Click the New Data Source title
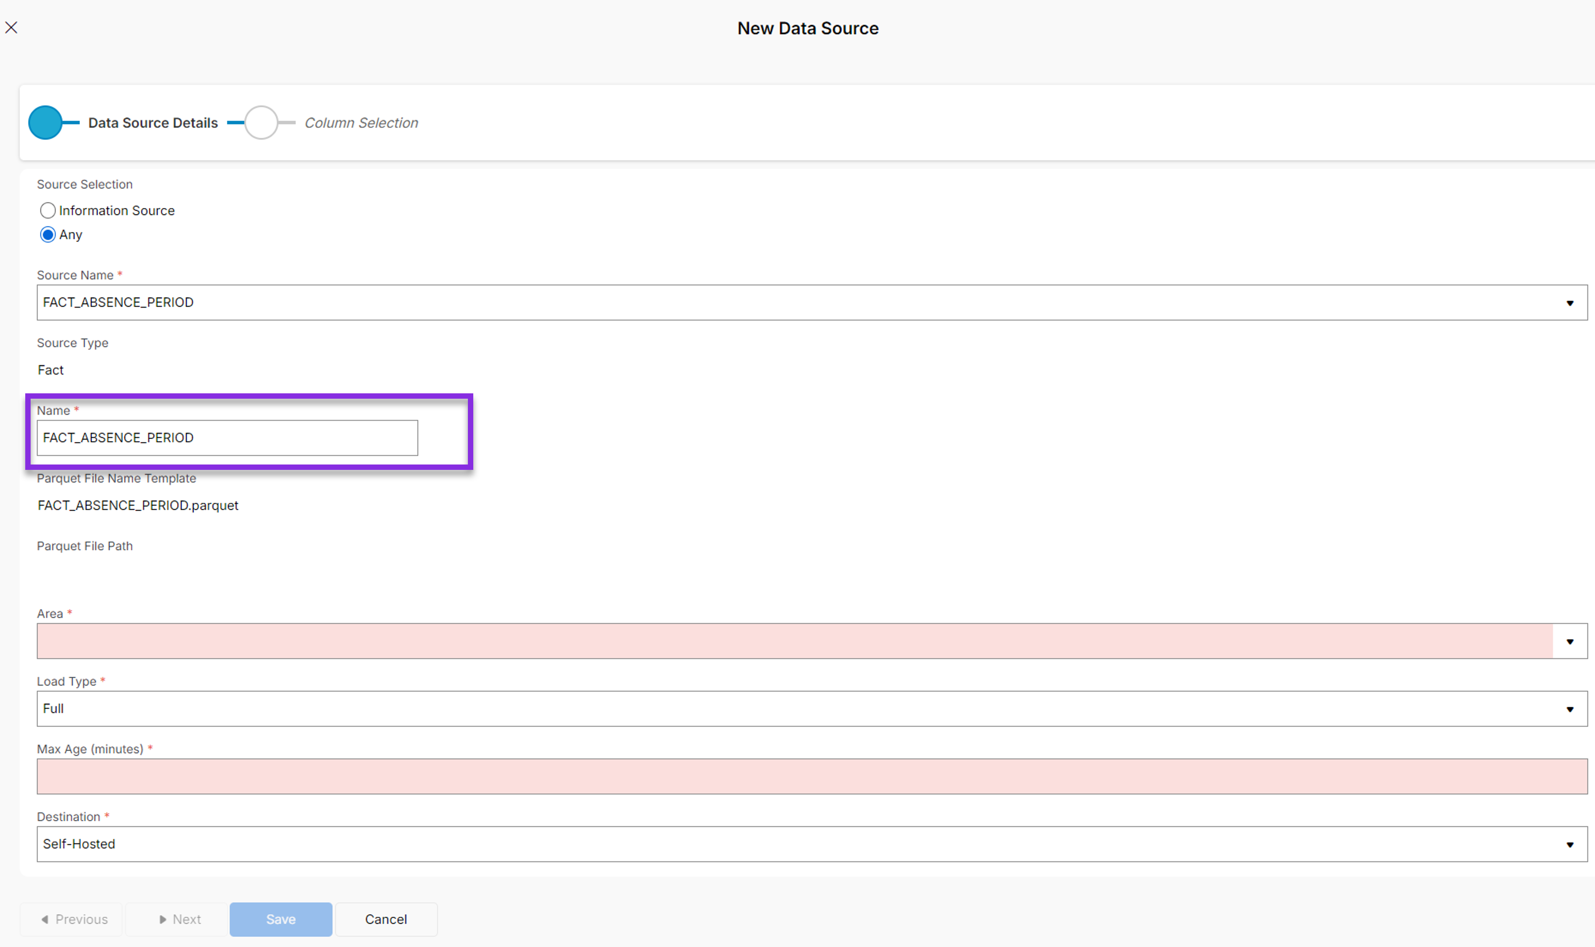This screenshot has height=947, width=1595. pyautogui.click(x=808, y=28)
